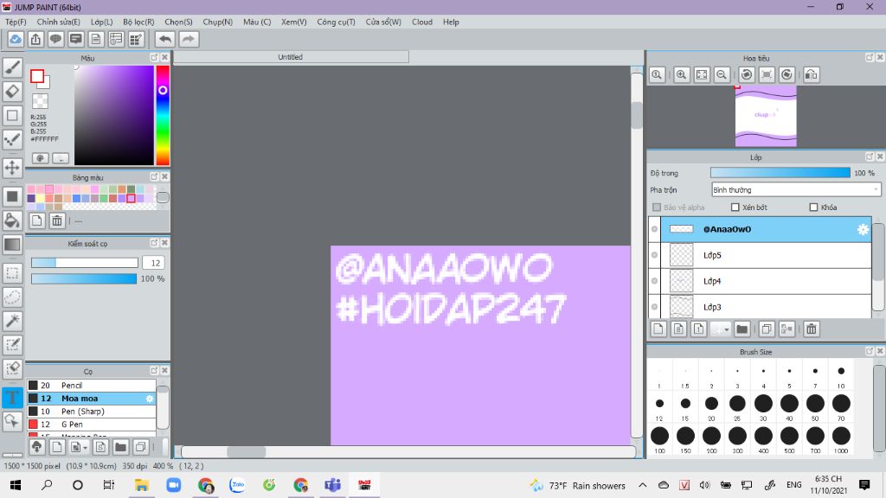Activate the Text tool
The width and height of the screenshot is (886, 498).
(x=12, y=397)
